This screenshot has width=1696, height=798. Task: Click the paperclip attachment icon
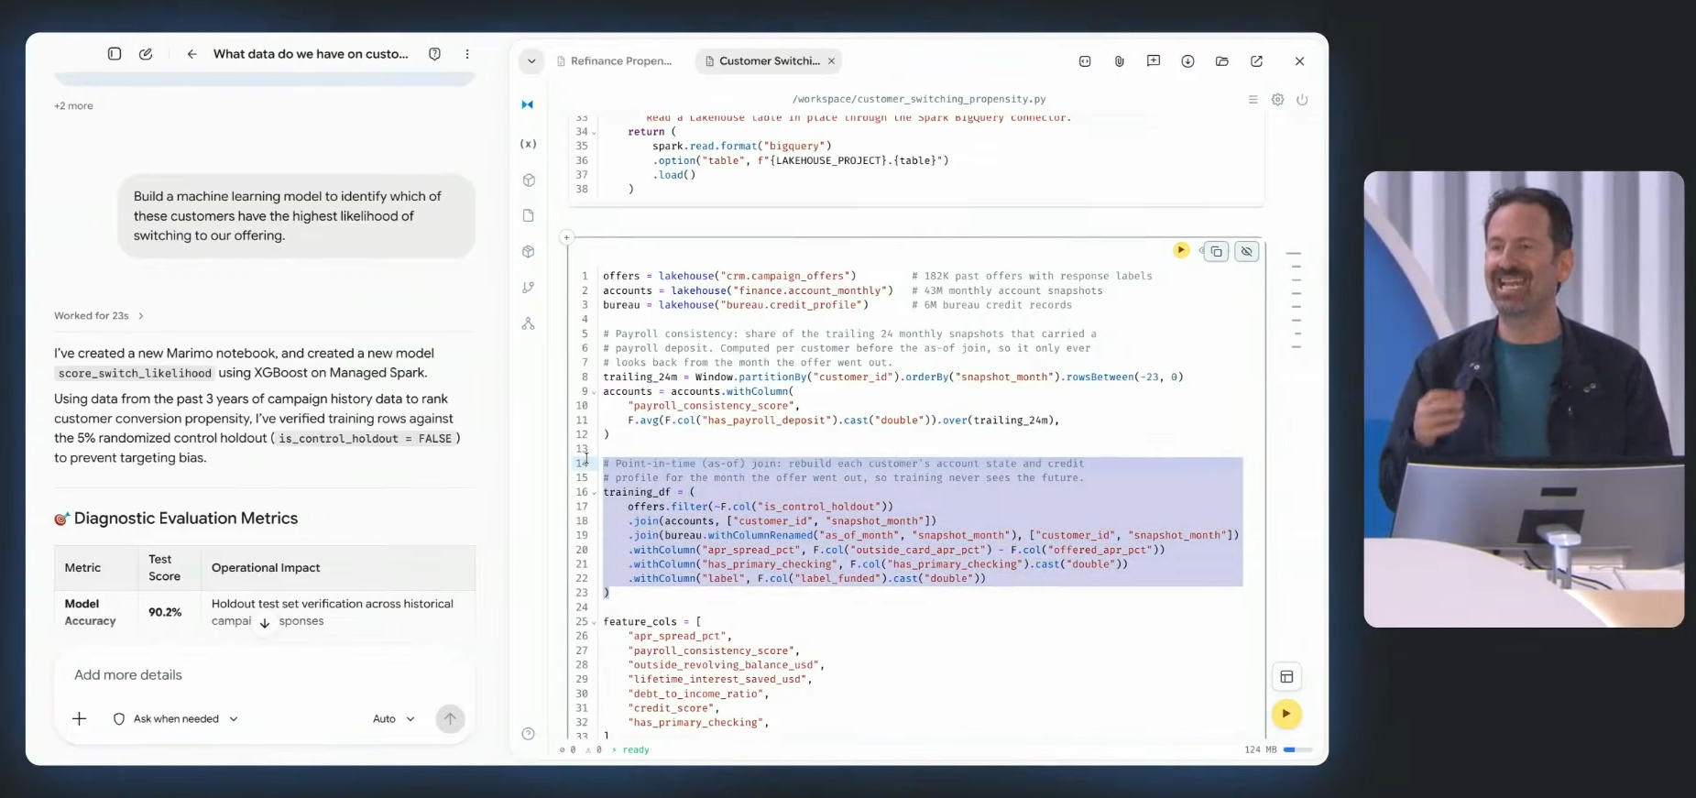(x=1119, y=61)
